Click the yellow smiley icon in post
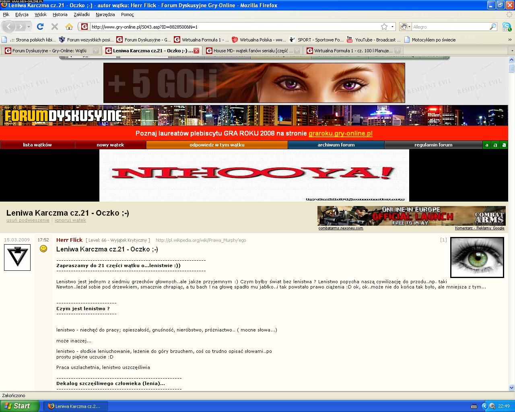 [43, 249]
